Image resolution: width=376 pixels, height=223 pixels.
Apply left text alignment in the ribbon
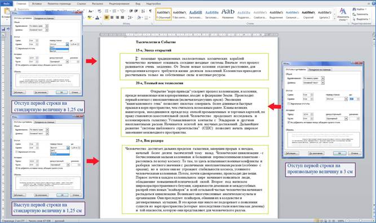pos(107,17)
